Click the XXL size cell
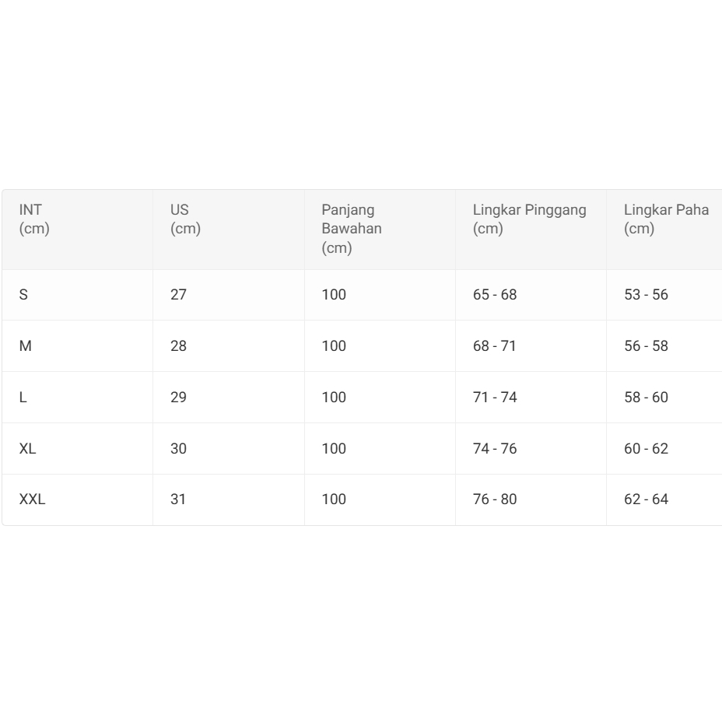This screenshot has height=722, width=722. 32,499
